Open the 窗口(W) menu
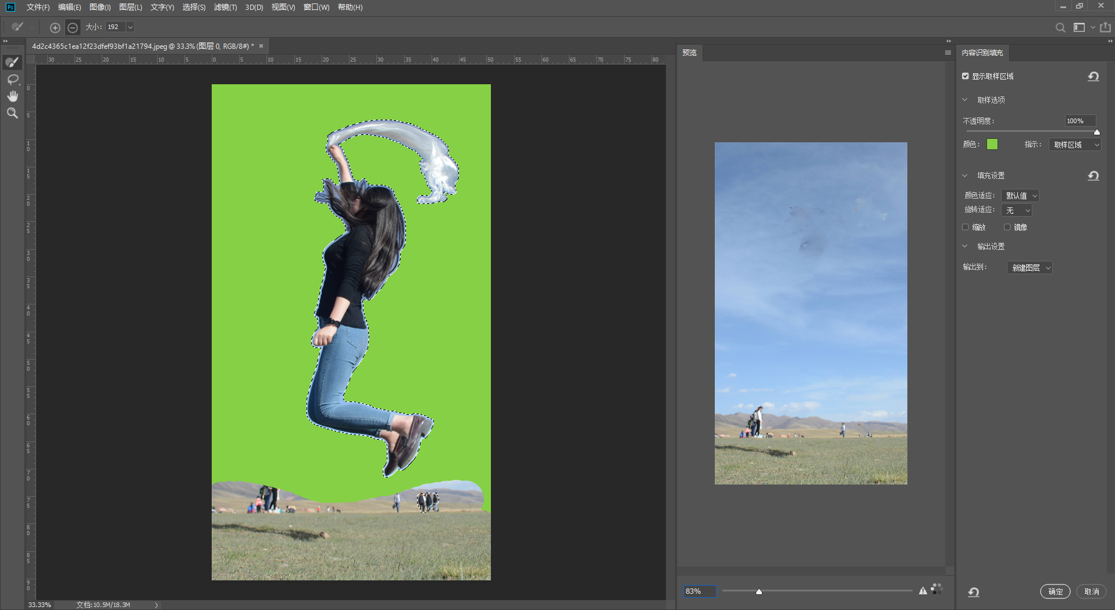Image resolution: width=1115 pixels, height=610 pixels. [x=316, y=8]
